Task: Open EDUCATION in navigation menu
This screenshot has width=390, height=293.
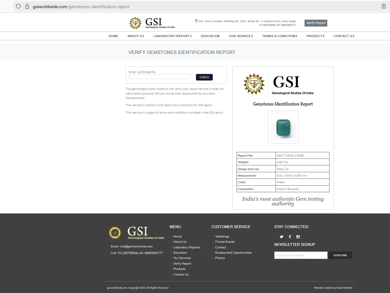Action: pyautogui.click(x=210, y=36)
